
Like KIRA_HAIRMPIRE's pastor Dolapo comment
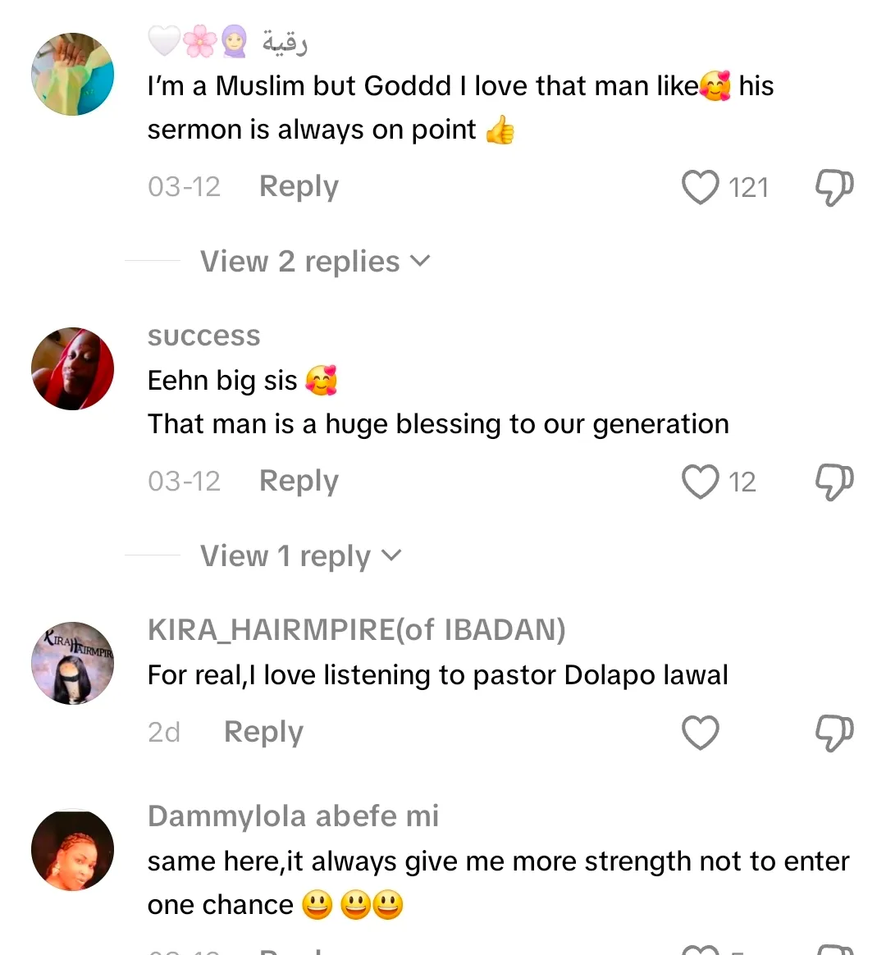(700, 733)
